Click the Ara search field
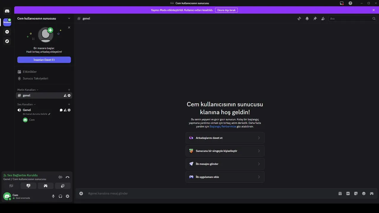 point(352,18)
